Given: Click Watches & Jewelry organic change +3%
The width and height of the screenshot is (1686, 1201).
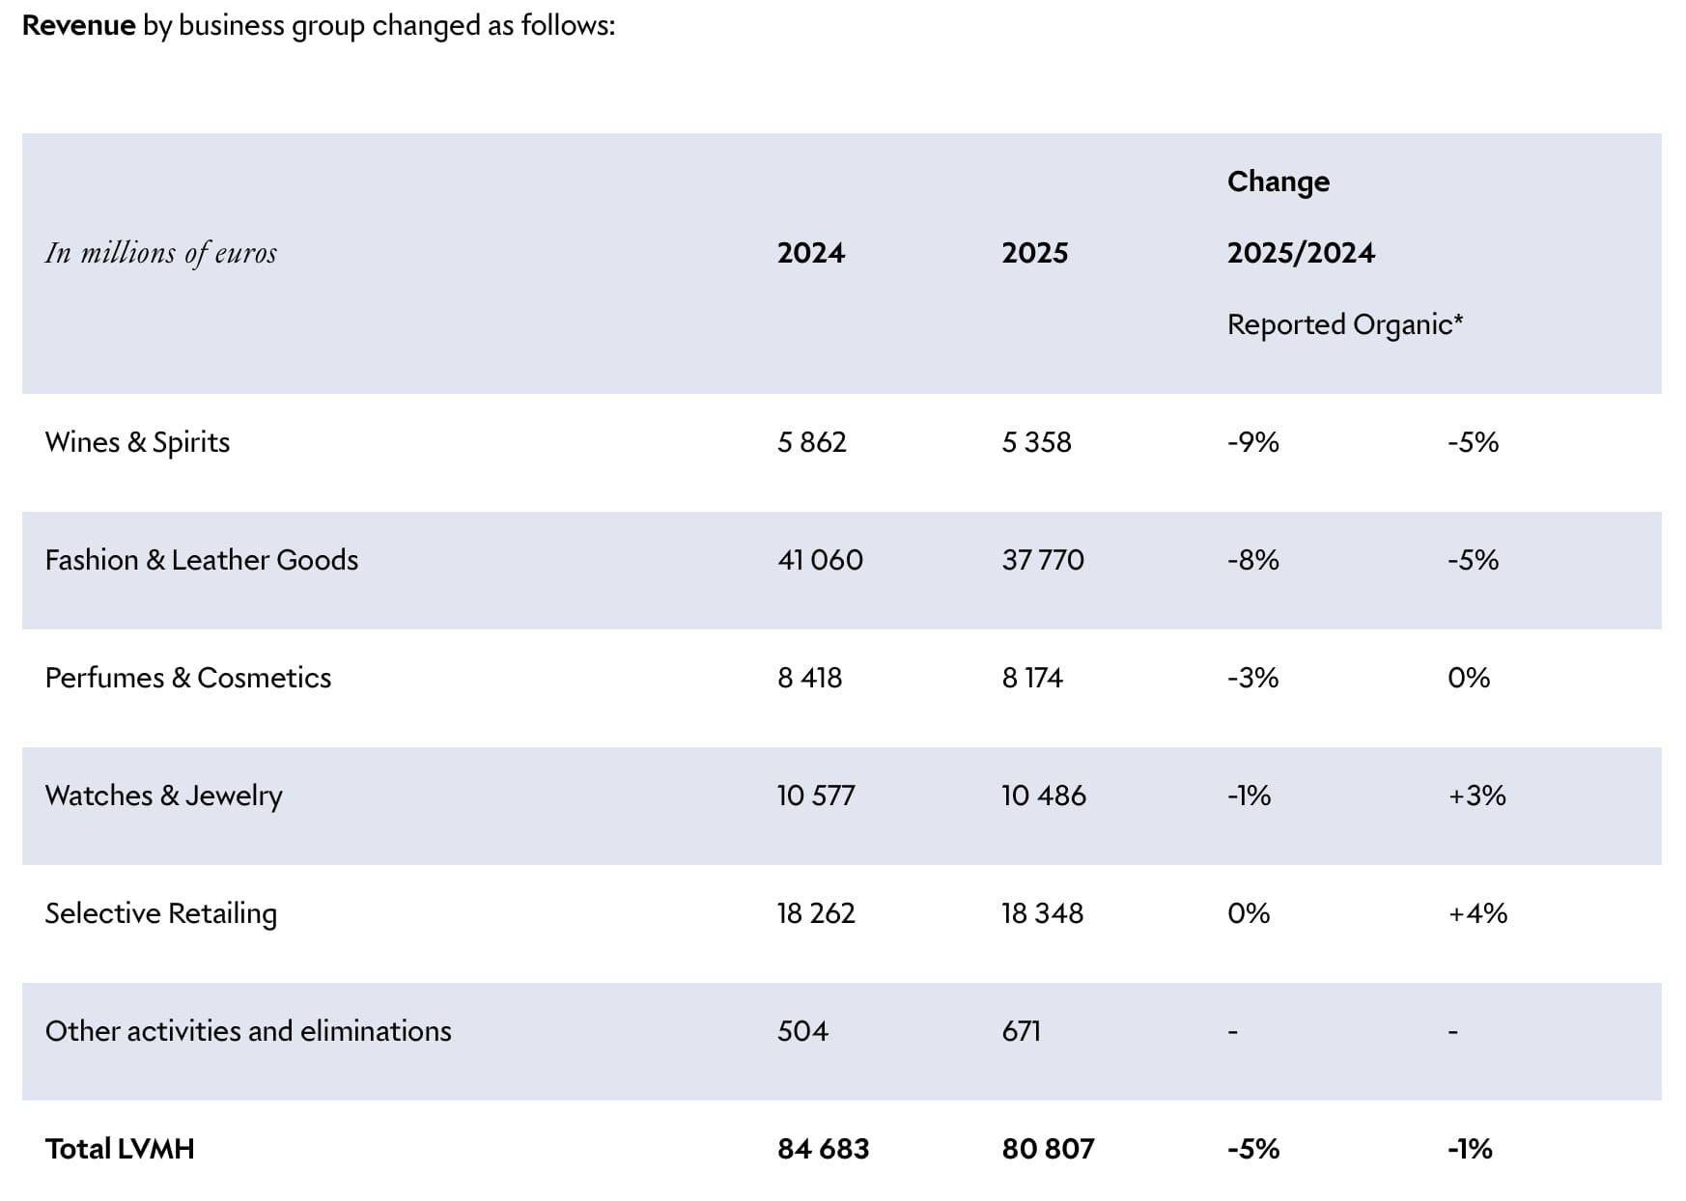Looking at the screenshot, I should point(1476,796).
